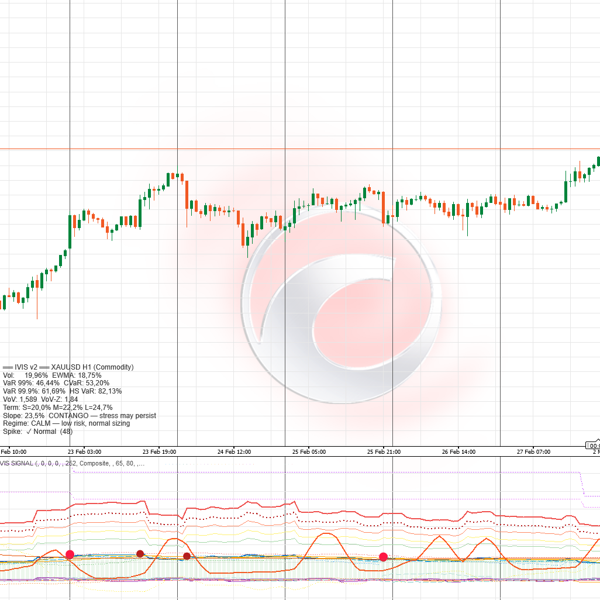
Task: Click the dark-red dot marker left of 23 Feb 19:00
Action: tap(140, 552)
